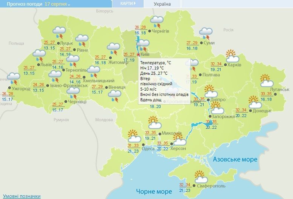Select the Київ city marker
This screenshot has height=199, width=293.
point(138,54)
